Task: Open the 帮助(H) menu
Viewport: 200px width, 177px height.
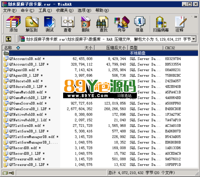Action: [x=102, y=10]
